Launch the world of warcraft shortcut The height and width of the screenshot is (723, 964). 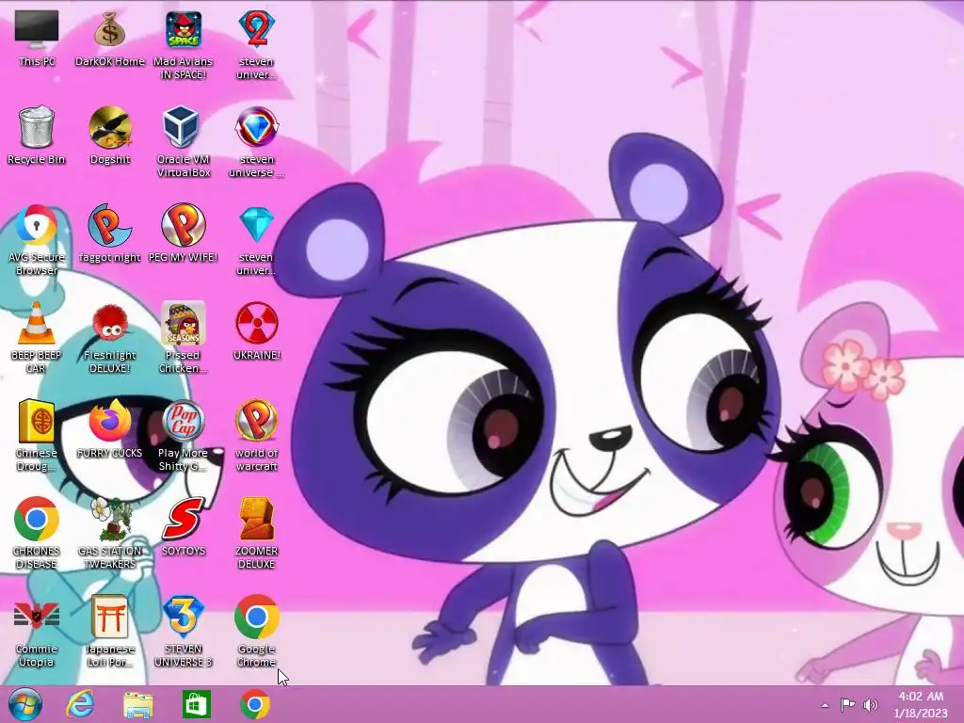pos(256,435)
